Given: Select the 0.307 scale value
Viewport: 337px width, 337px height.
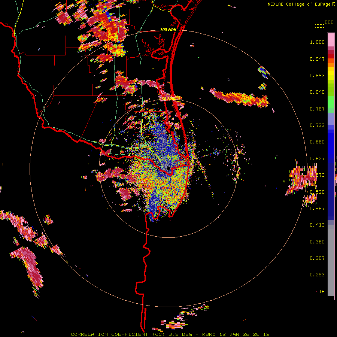Looking at the screenshot, I should (317, 258).
